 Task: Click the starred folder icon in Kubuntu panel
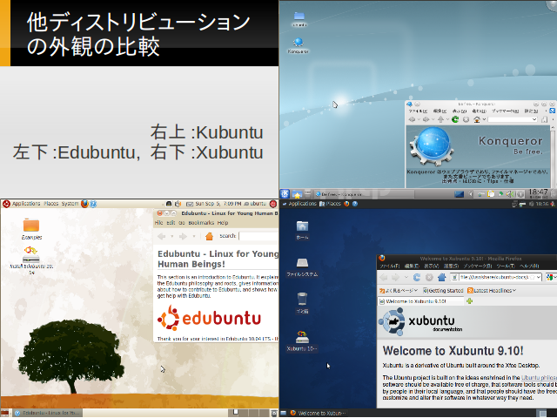pos(297,194)
